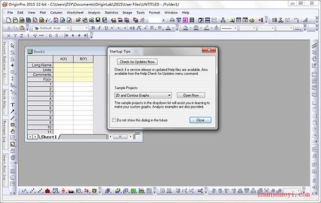The image size is (321, 203).
Task: Open the Plot menu
Action: coord(43,12)
